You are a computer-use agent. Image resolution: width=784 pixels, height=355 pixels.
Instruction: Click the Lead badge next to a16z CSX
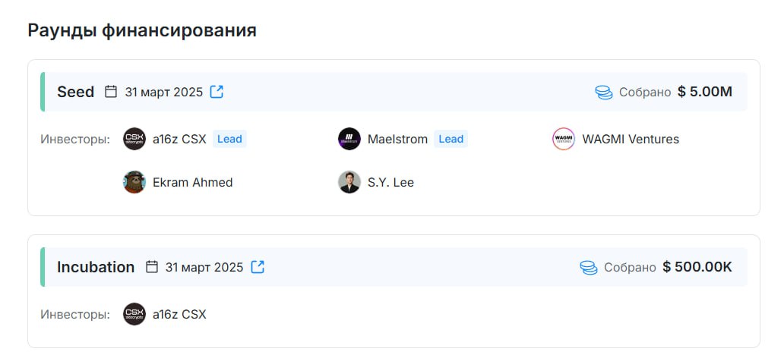(229, 140)
